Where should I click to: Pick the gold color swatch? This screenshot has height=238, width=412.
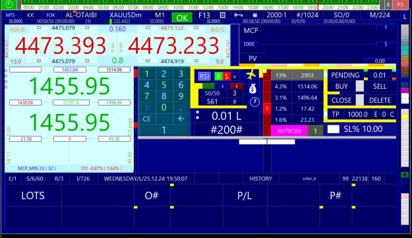coord(405,59)
